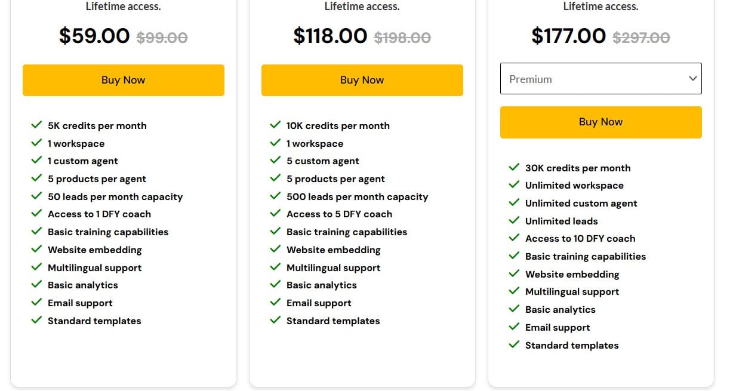Click the checkmark beside 5K credits per month
The height and width of the screenshot is (391, 736).
(x=37, y=125)
